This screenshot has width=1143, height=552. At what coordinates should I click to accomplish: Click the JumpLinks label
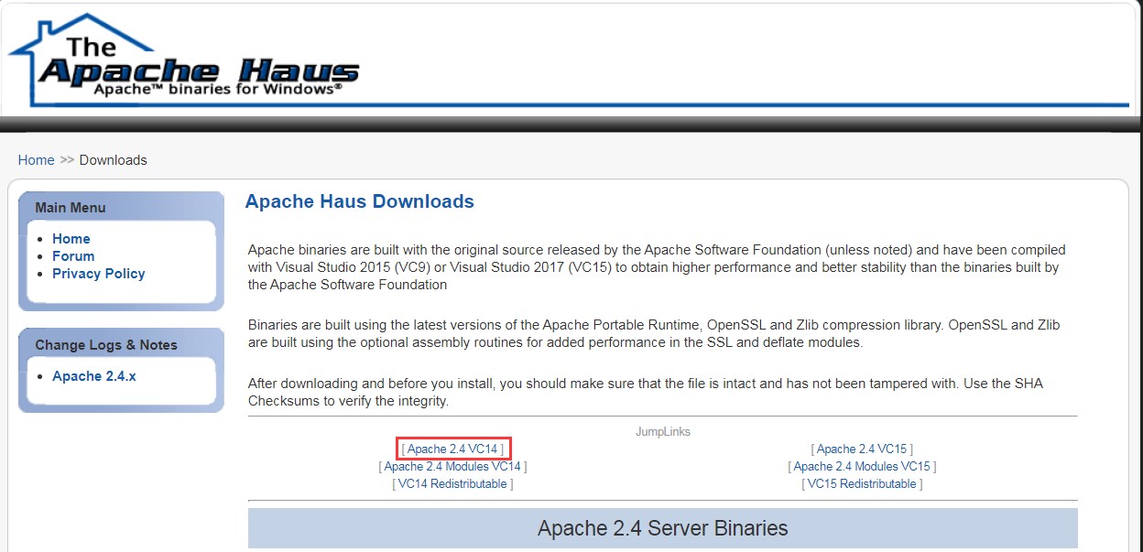point(663,431)
